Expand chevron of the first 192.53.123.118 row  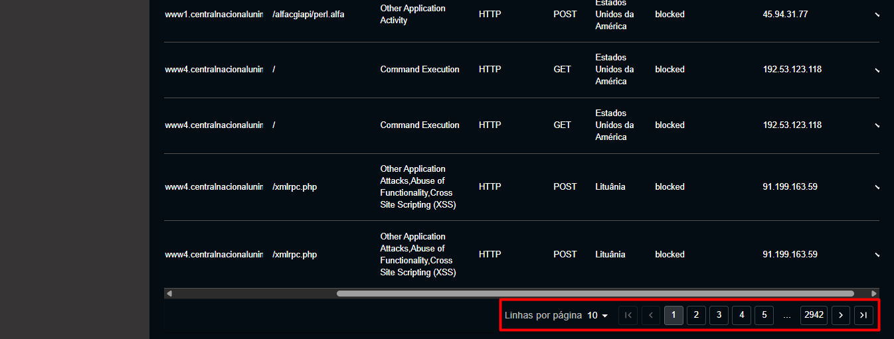(877, 70)
